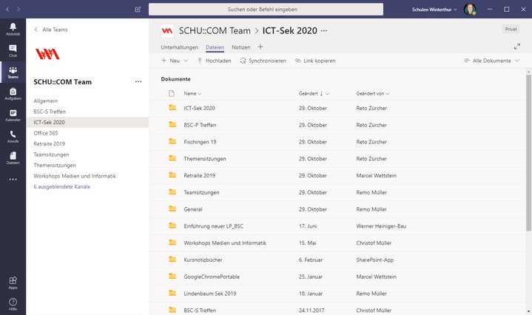The height and width of the screenshot is (315, 532).
Task: Click the search or command box
Action: pos(266,10)
